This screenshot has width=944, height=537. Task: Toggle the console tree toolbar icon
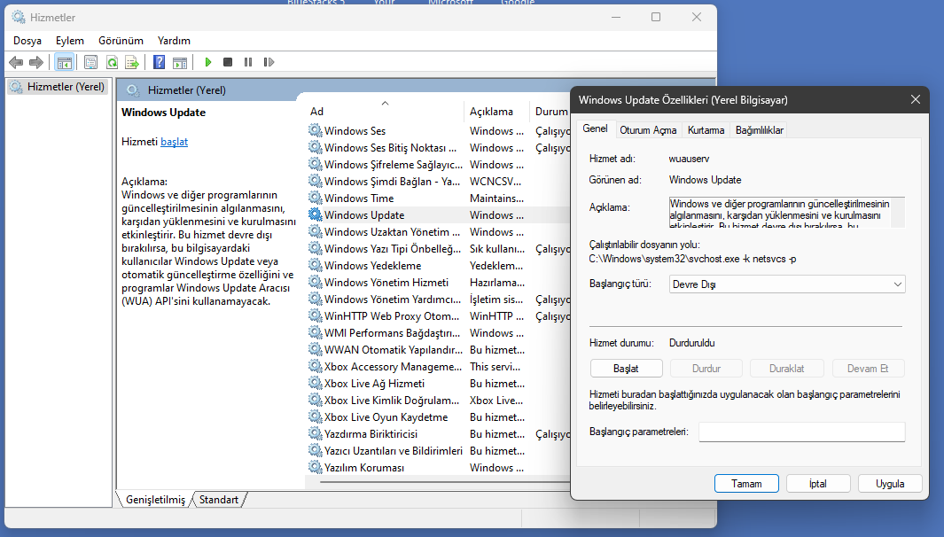coord(65,62)
